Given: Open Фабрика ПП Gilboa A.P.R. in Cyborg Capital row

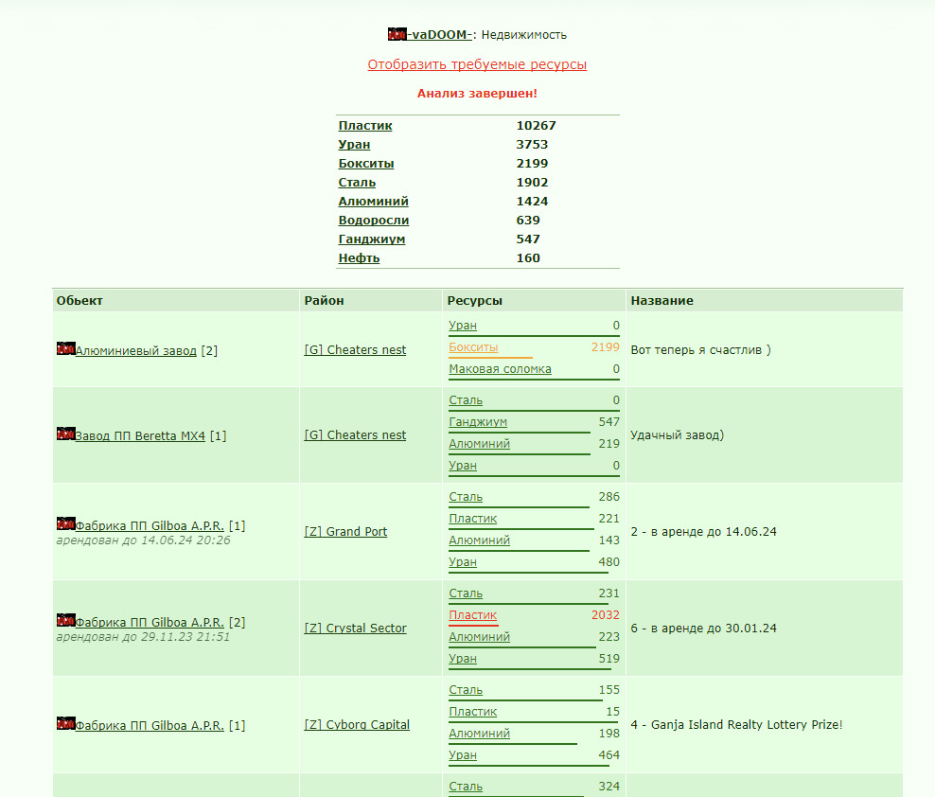Looking at the screenshot, I should click(150, 726).
